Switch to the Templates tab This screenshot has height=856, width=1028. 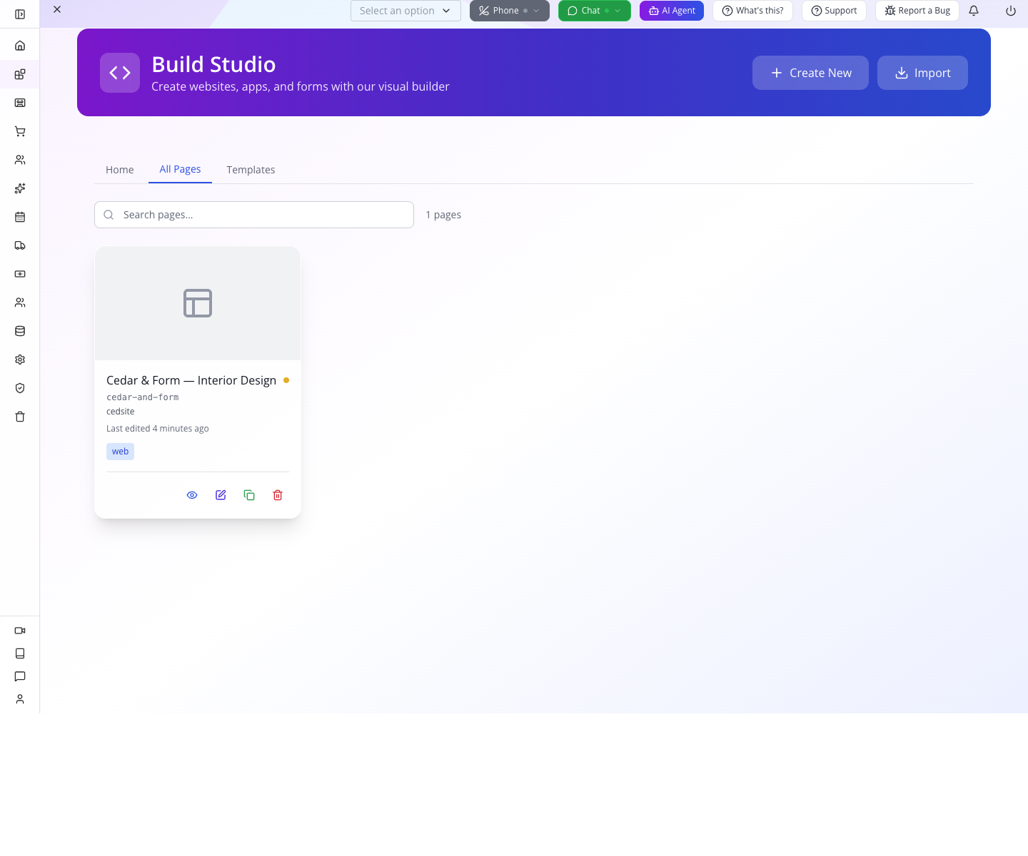point(251,170)
